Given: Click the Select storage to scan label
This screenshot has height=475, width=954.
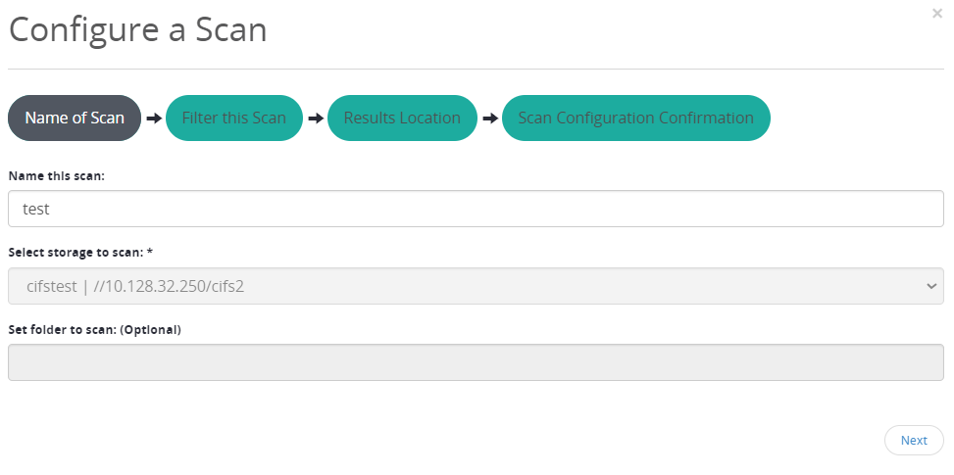Looking at the screenshot, I should tap(76, 252).
